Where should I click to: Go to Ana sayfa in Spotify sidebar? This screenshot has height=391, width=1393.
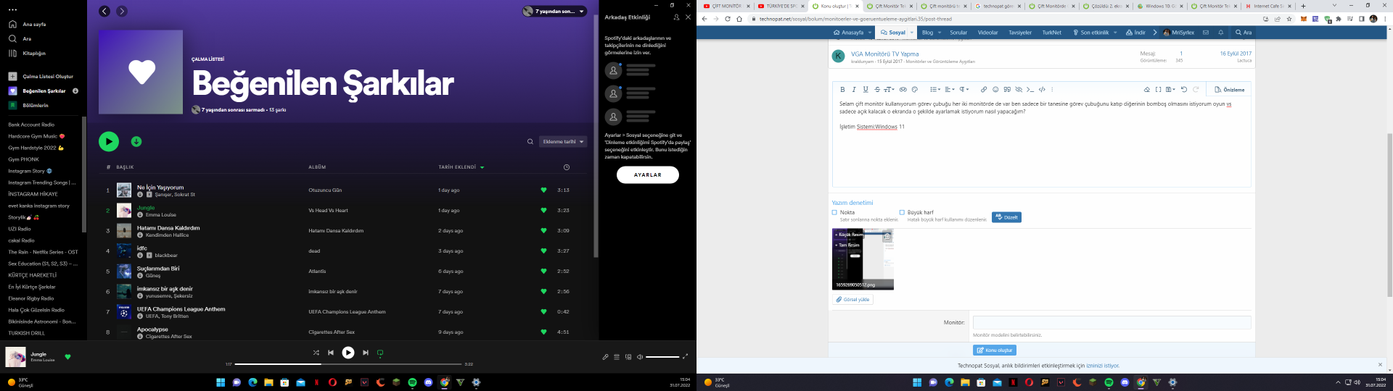[x=28, y=24]
